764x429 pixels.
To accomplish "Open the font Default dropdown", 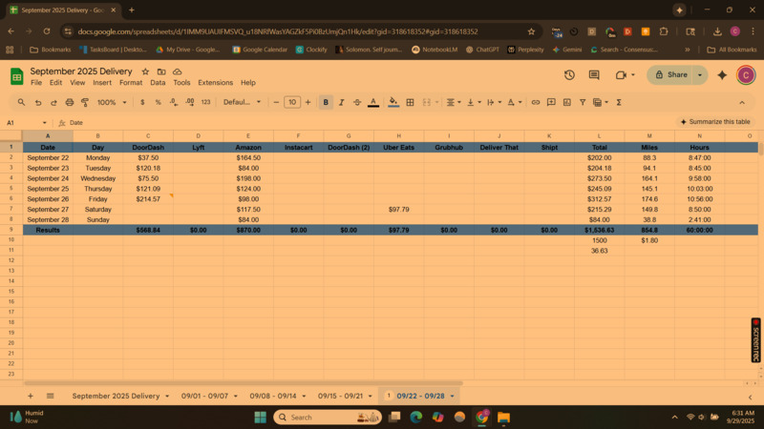I will click(242, 102).
